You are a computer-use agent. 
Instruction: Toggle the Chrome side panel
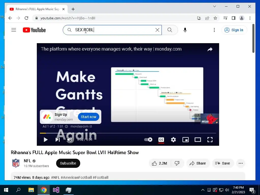[x=234, y=18]
